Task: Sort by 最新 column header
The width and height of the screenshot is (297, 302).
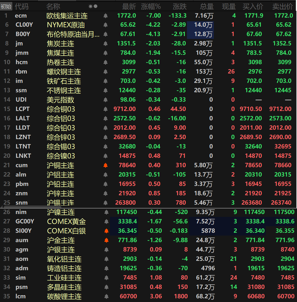Action: coord(129,6)
